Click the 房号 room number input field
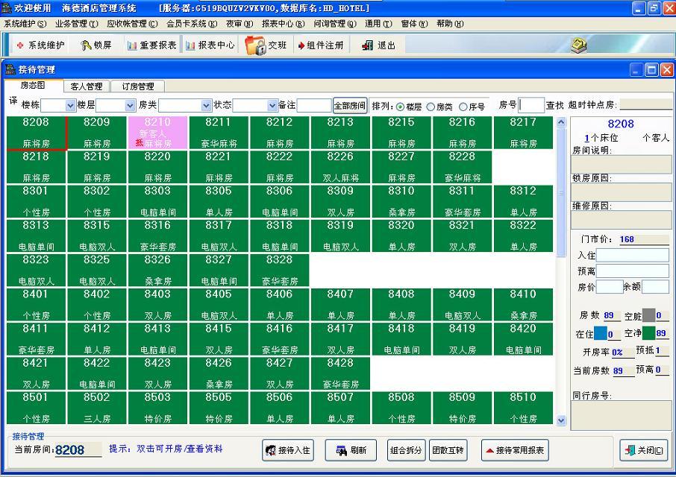Image resolution: width=676 pixels, height=477 pixels. (x=531, y=106)
